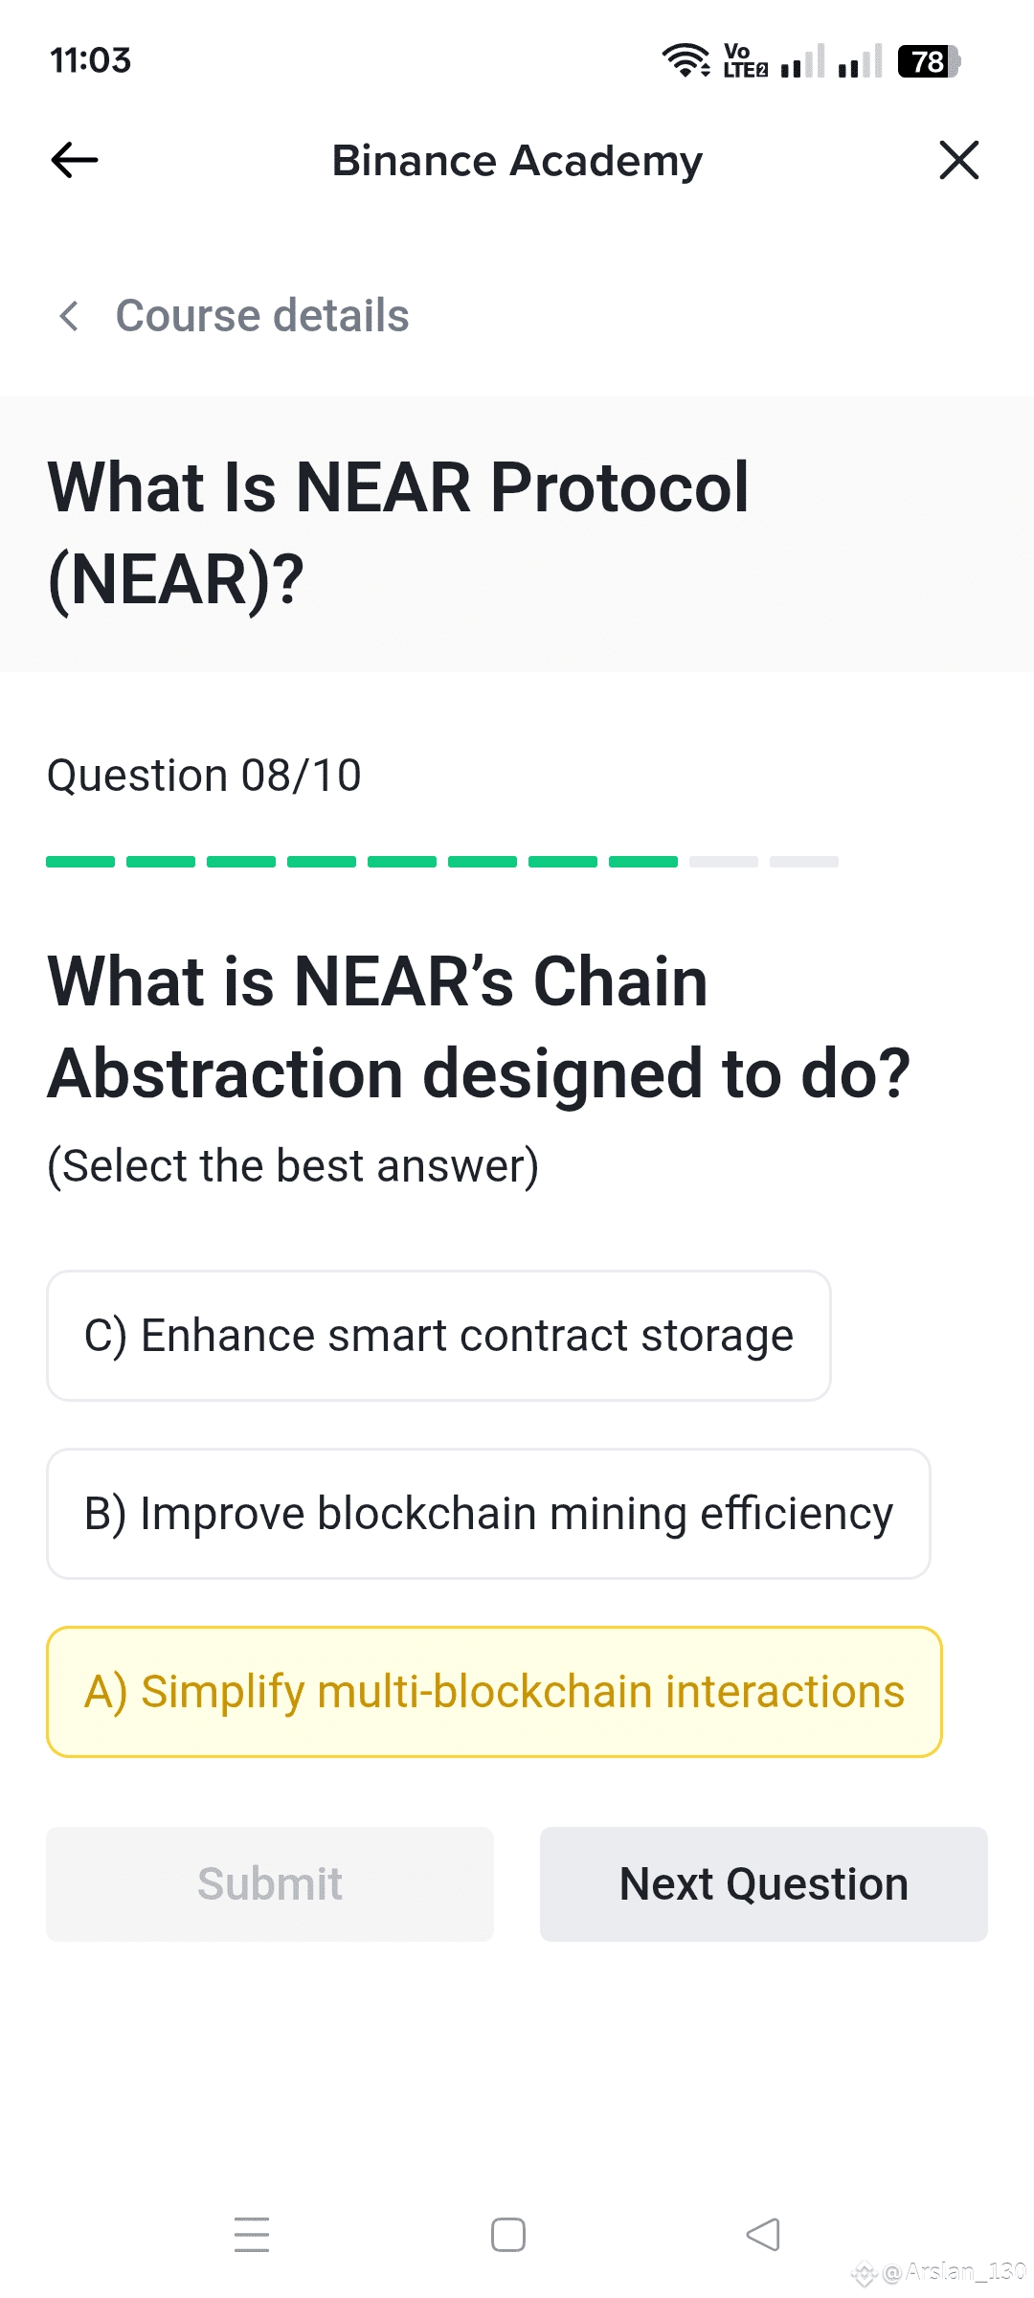Select answer B) Improve blockchain mining efficiency

(488, 1514)
